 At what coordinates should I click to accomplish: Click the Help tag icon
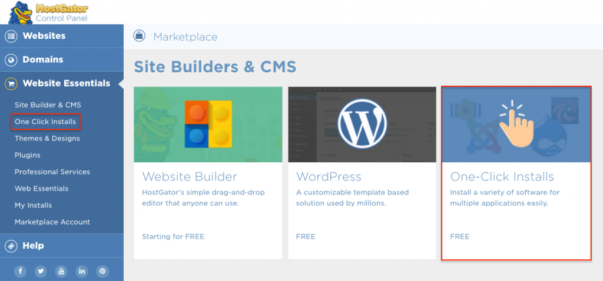(11, 246)
